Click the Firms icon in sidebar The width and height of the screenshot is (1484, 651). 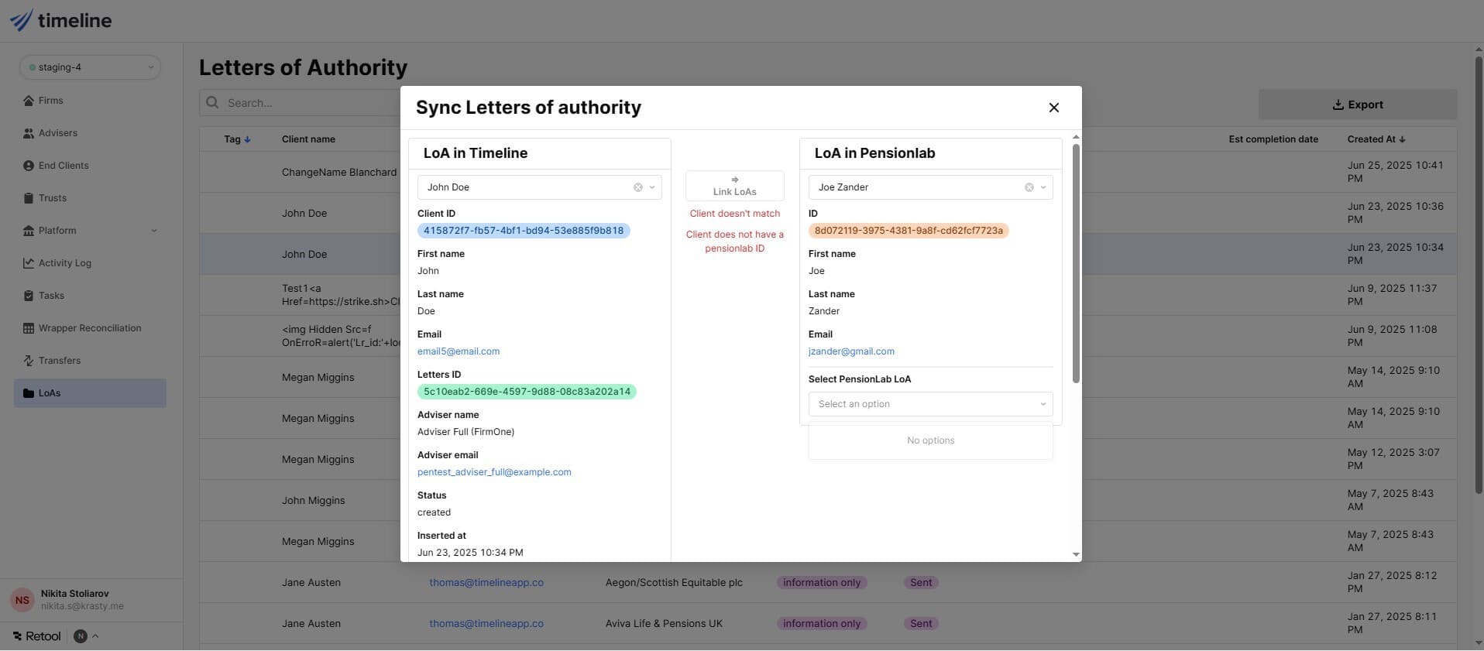pos(29,101)
